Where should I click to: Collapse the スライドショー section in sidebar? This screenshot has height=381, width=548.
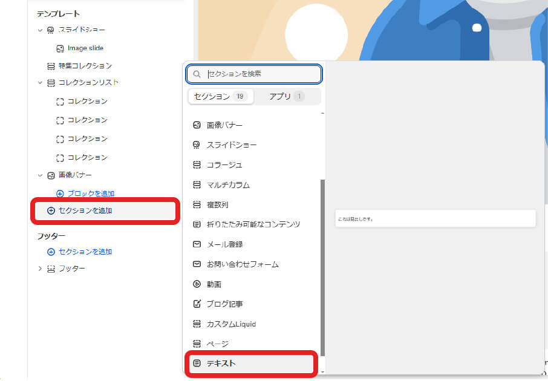pos(40,30)
